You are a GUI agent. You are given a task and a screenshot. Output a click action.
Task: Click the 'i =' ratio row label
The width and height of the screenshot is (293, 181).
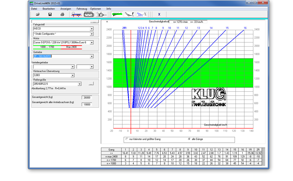pyautogui.click(x=111, y=153)
